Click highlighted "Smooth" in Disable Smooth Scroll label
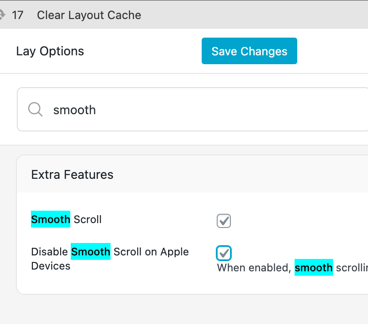Image resolution: width=368 pixels, height=324 pixels. [91, 252]
